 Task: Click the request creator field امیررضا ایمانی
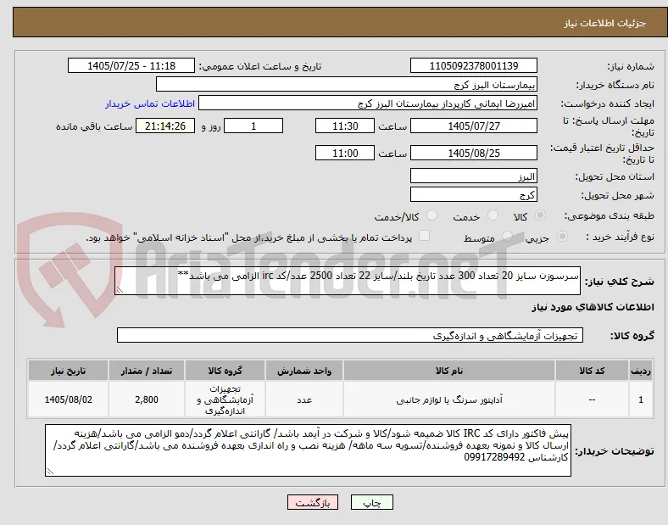[x=368, y=103]
